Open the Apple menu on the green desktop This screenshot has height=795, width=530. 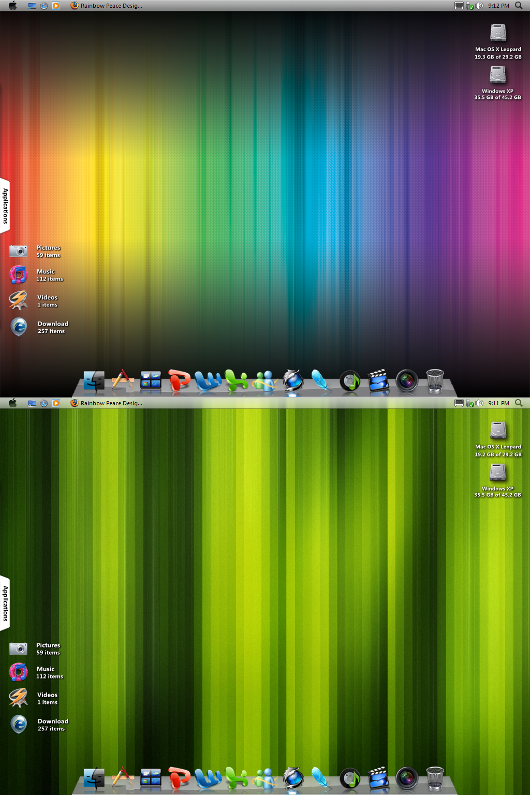[x=13, y=403]
